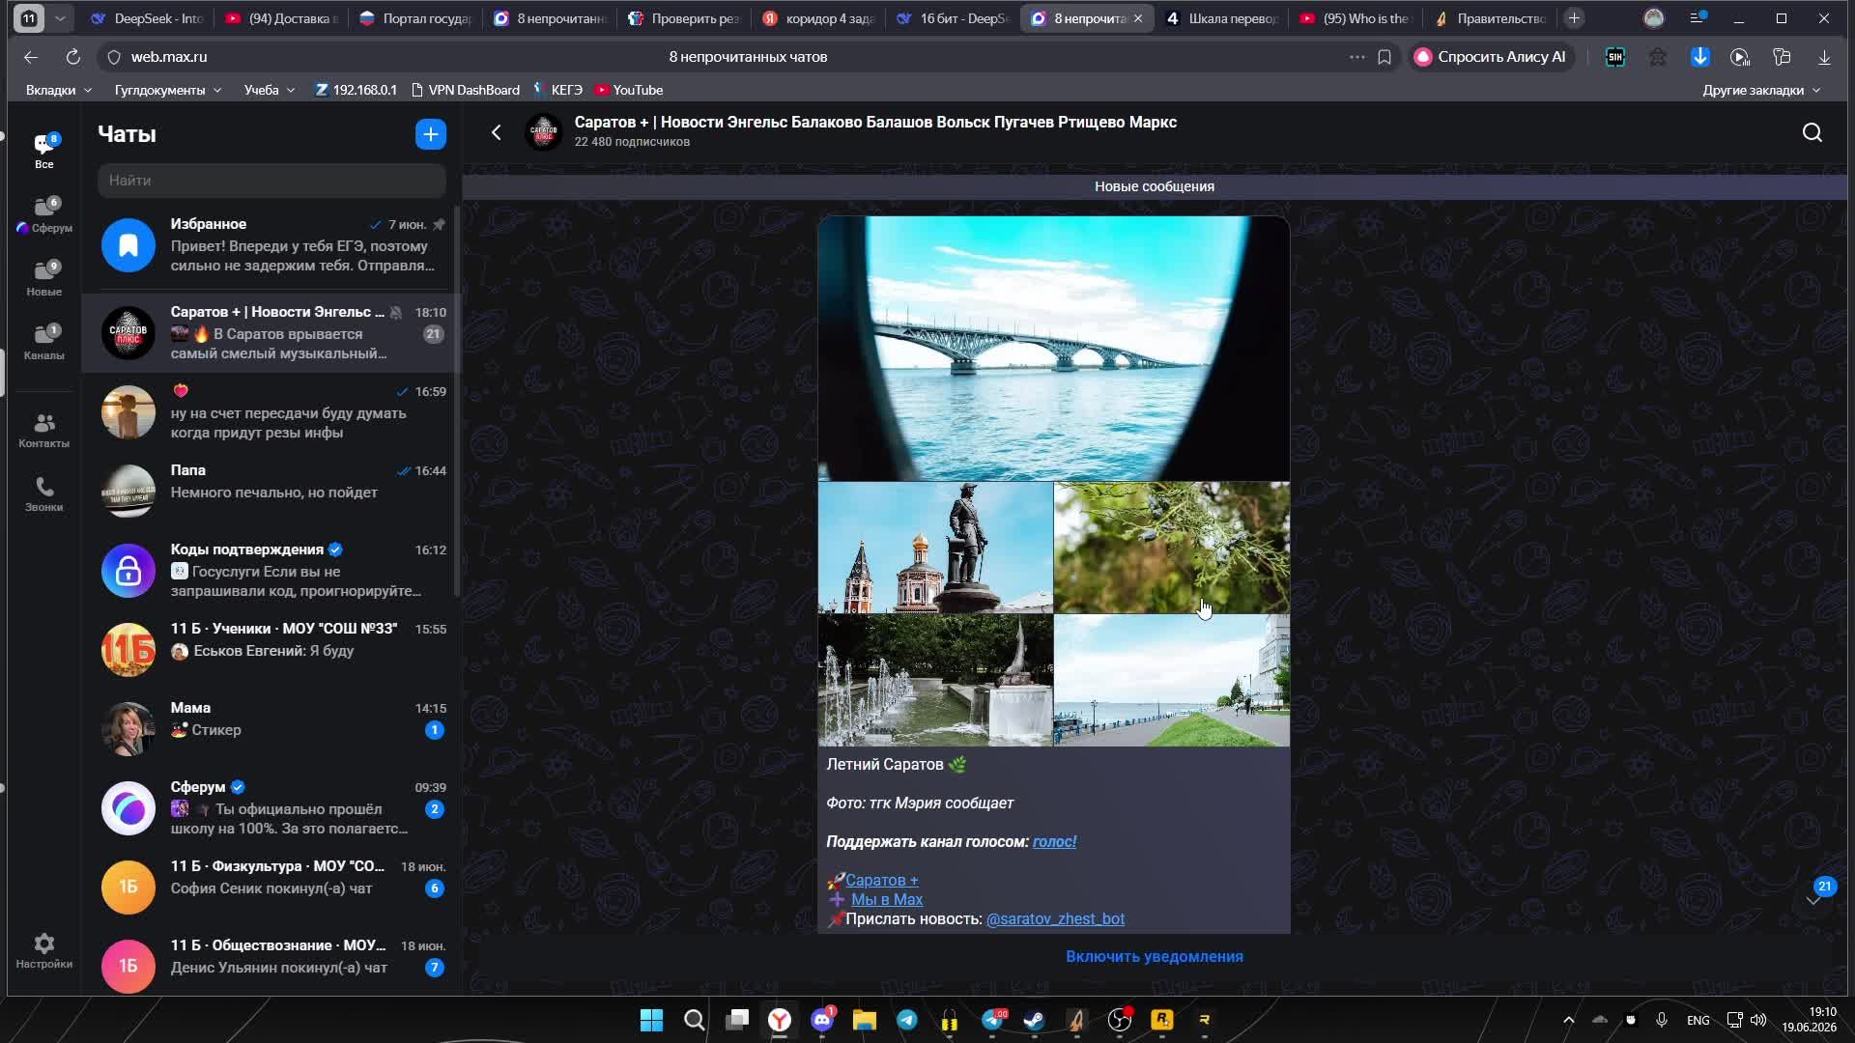The height and width of the screenshot is (1043, 1855).
Task: Open the Сферум folder in sidebar
Action: tap(44, 214)
